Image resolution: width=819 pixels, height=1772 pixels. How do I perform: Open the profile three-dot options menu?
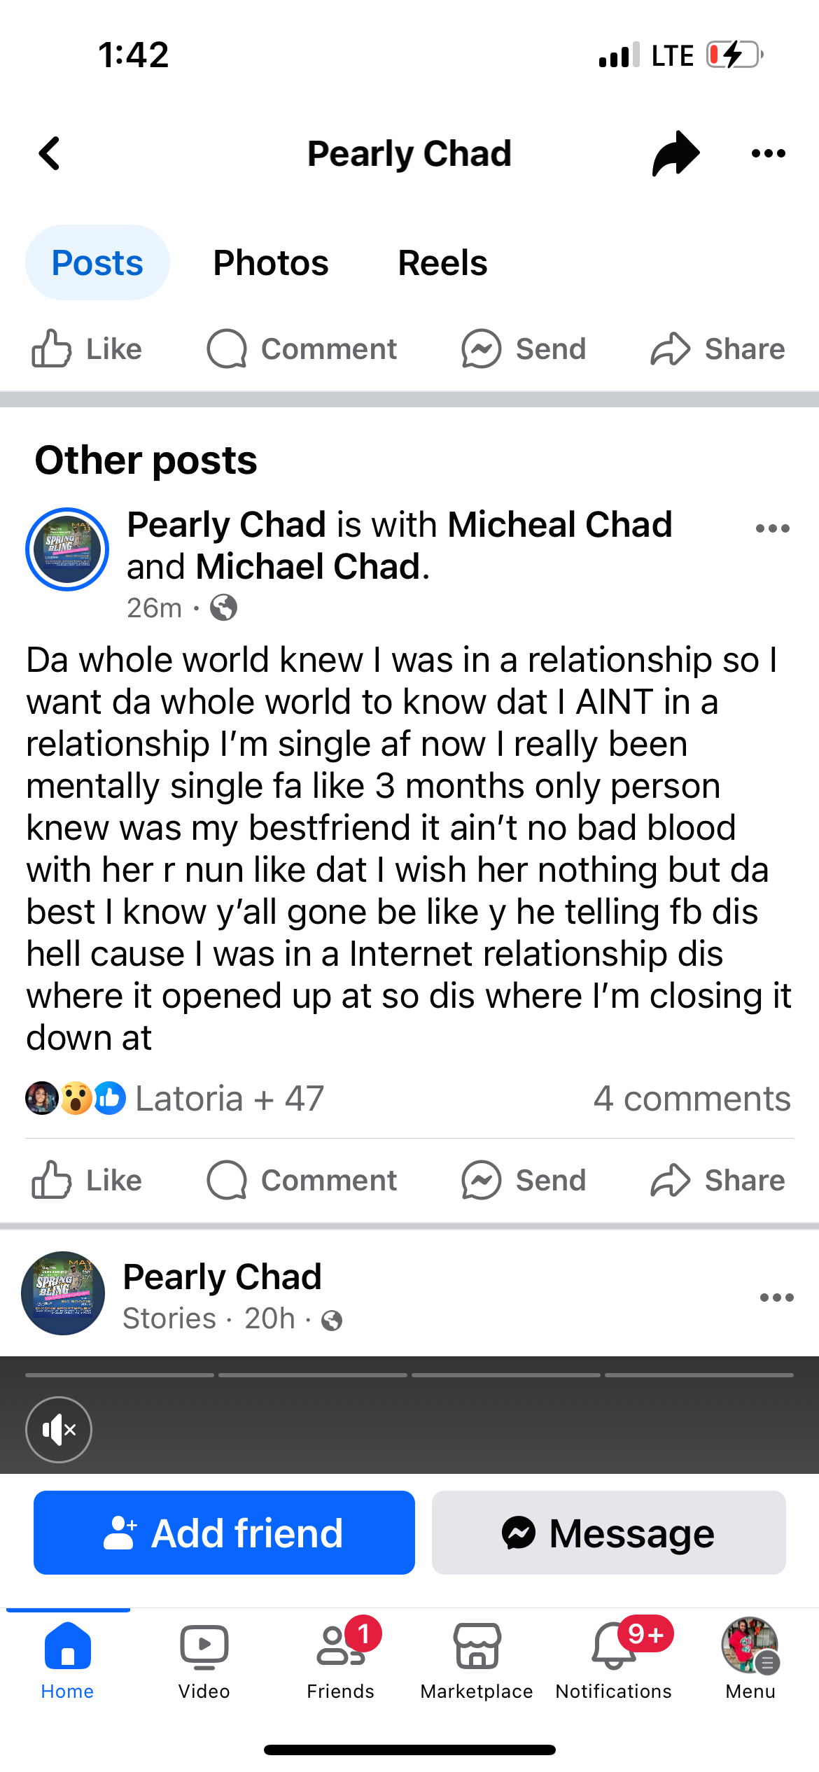pos(768,153)
